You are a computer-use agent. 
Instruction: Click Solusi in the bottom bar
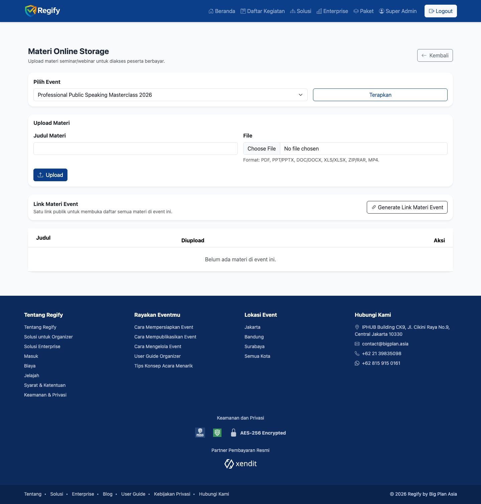coord(56,494)
